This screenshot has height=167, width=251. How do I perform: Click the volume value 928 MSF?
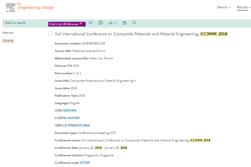tap(73, 66)
